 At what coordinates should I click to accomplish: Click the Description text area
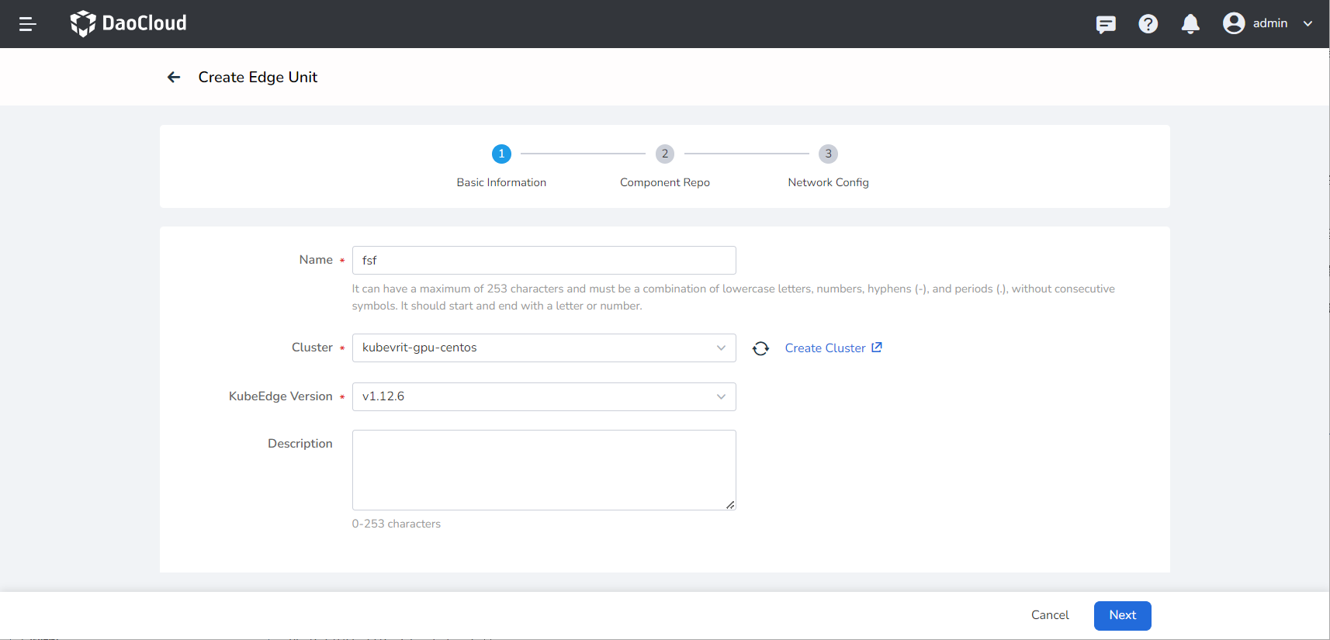tap(544, 470)
